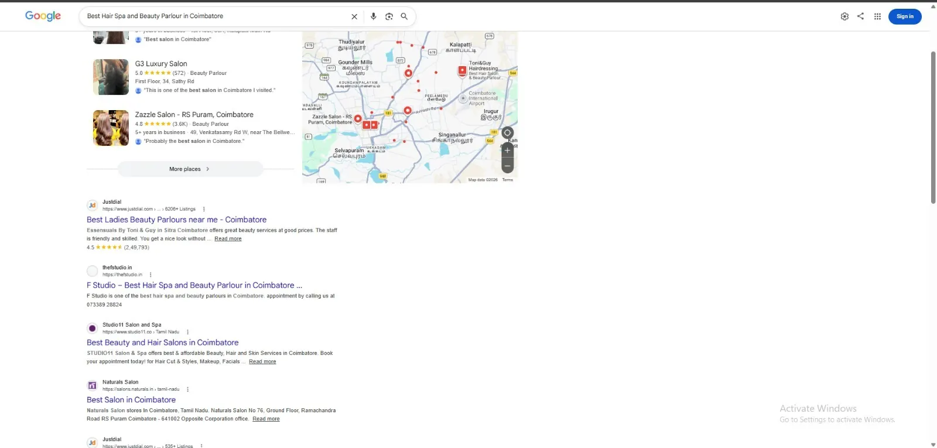This screenshot has width=937, height=448.
Task: Open the Google apps grid
Action: [x=877, y=16]
